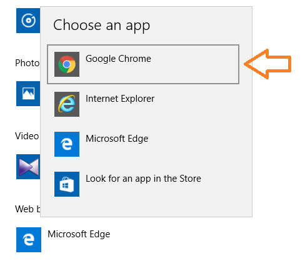Click the orange arrow pointing at Chrome

(267, 64)
